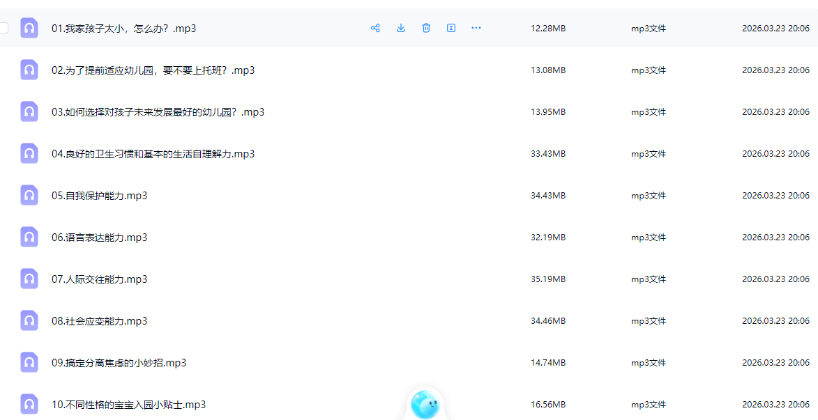This screenshot has height=420, width=818.
Task: Tick the checkbox for file 01
Action: coord(3,28)
